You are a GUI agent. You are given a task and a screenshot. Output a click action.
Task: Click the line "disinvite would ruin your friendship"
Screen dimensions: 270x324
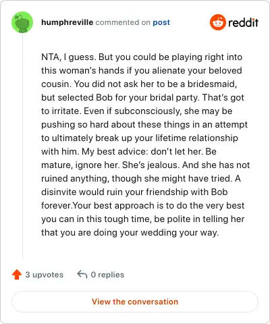click(x=134, y=192)
